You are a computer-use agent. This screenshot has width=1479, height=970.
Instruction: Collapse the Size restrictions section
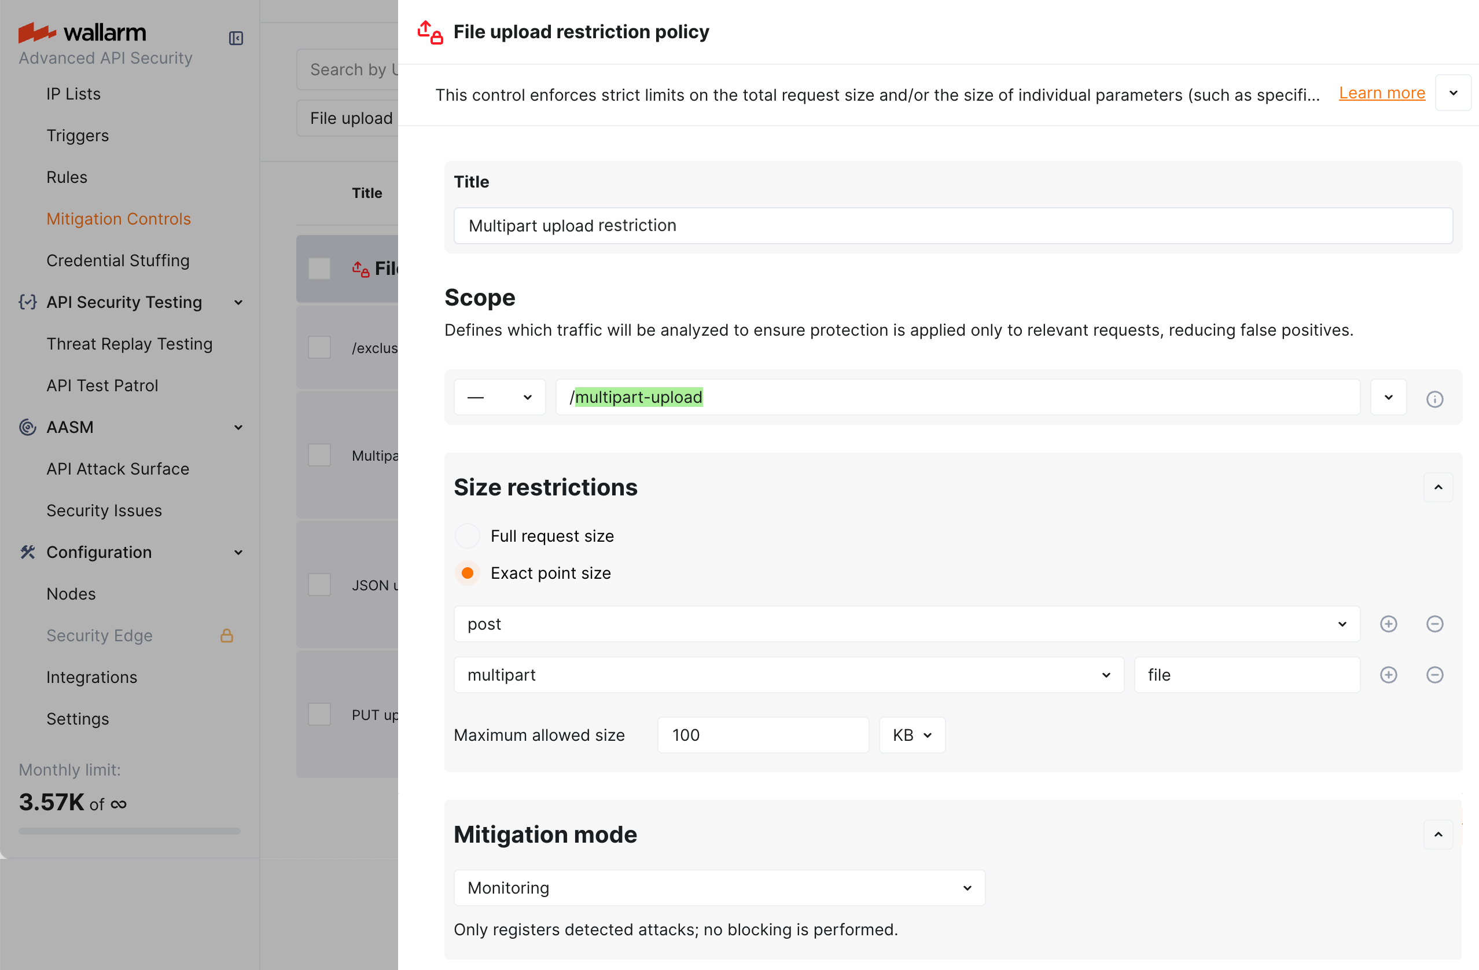[x=1438, y=487]
